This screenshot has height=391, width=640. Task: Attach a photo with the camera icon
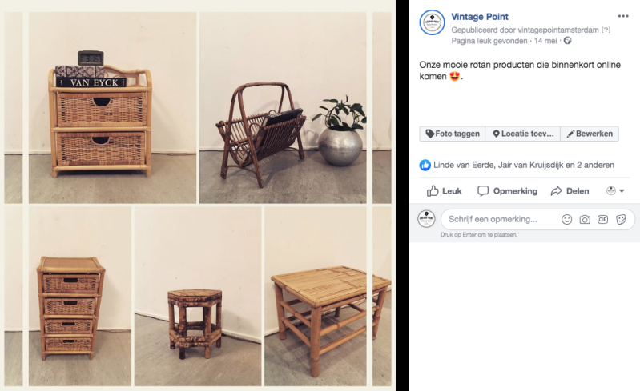point(585,220)
